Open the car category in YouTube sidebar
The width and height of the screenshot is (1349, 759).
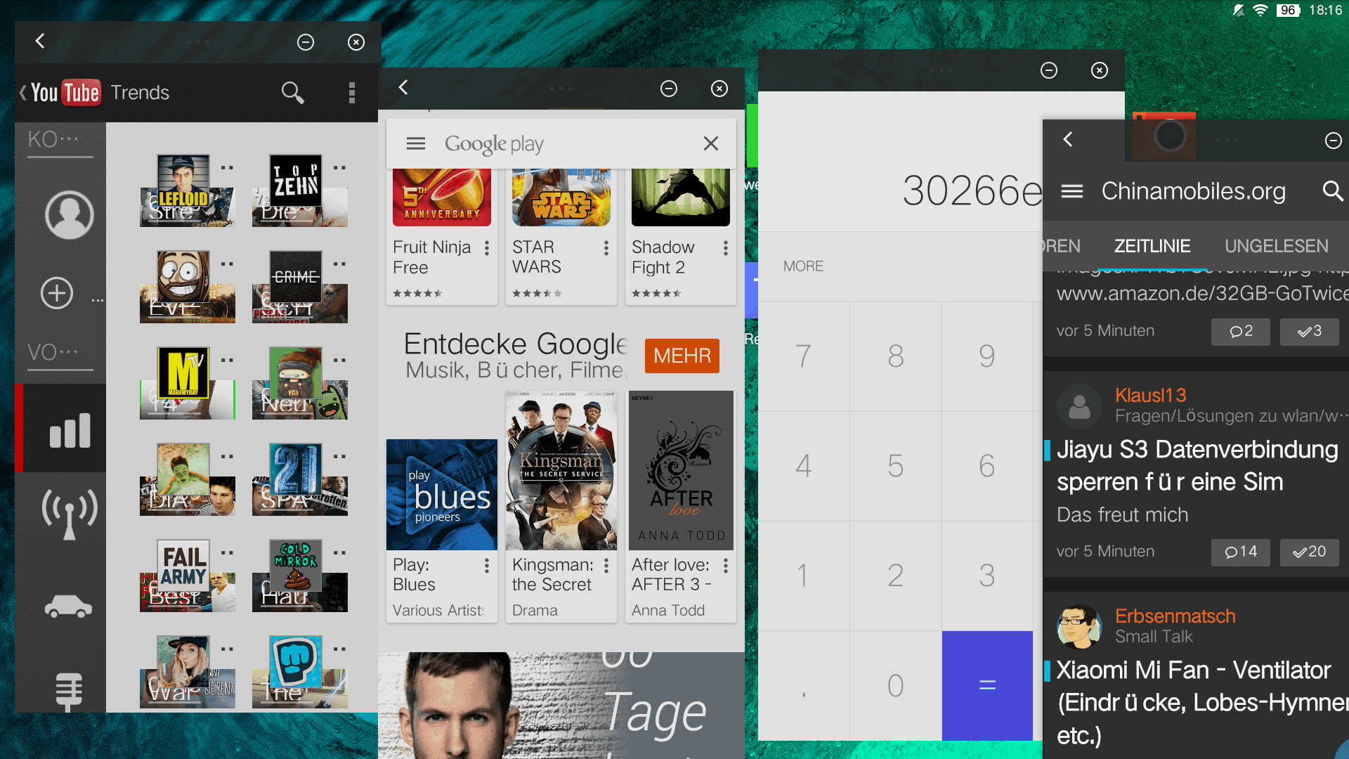pyautogui.click(x=69, y=606)
